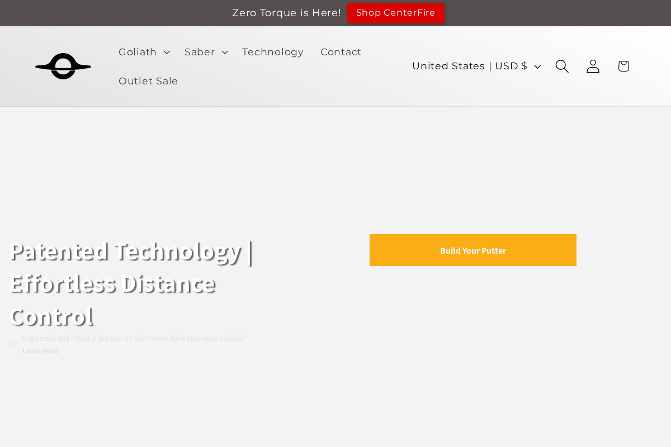Image resolution: width=671 pixels, height=447 pixels.
Task: View the shopping cart
Action: click(622, 66)
